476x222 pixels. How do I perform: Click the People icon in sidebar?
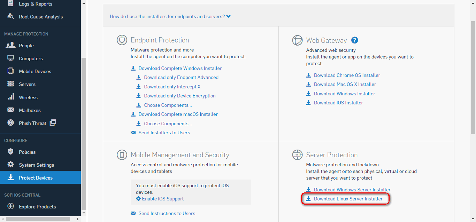click(x=11, y=45)
